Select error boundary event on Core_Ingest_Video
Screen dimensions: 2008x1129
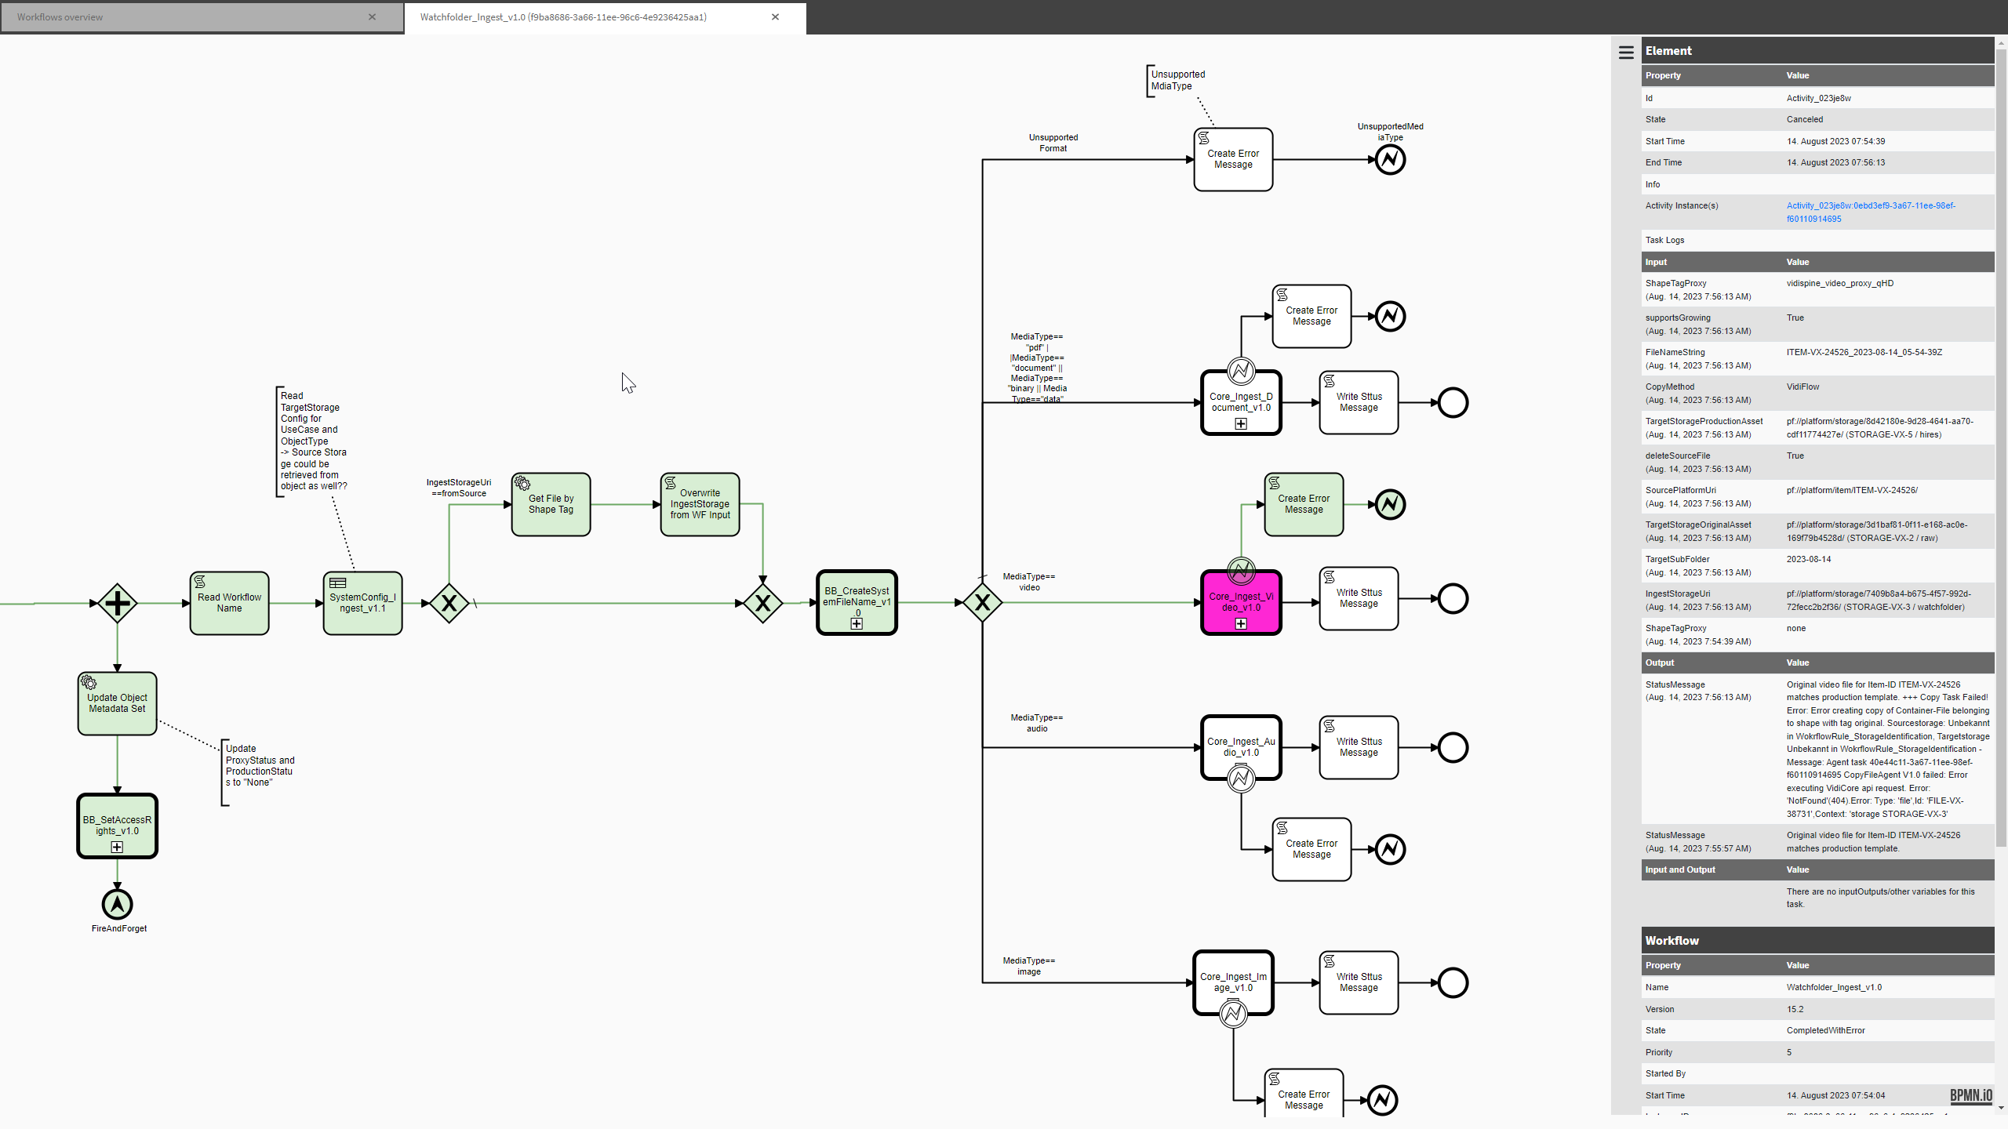click(x=1241, y=571)
